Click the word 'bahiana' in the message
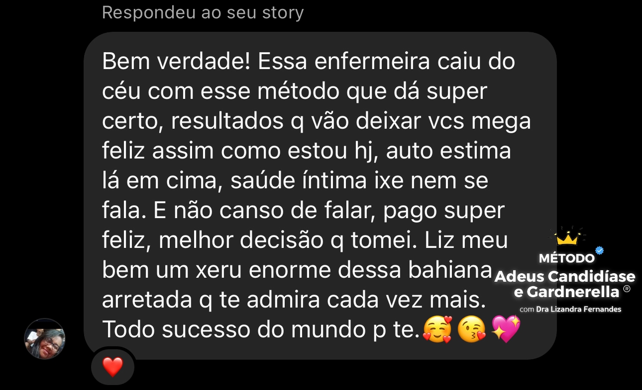This screenshot has height=390, width=642. (450, 271)
